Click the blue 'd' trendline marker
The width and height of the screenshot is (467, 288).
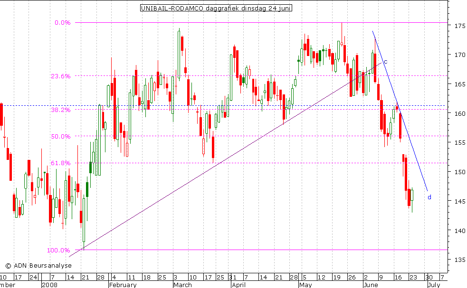click(x=429, y=197)
